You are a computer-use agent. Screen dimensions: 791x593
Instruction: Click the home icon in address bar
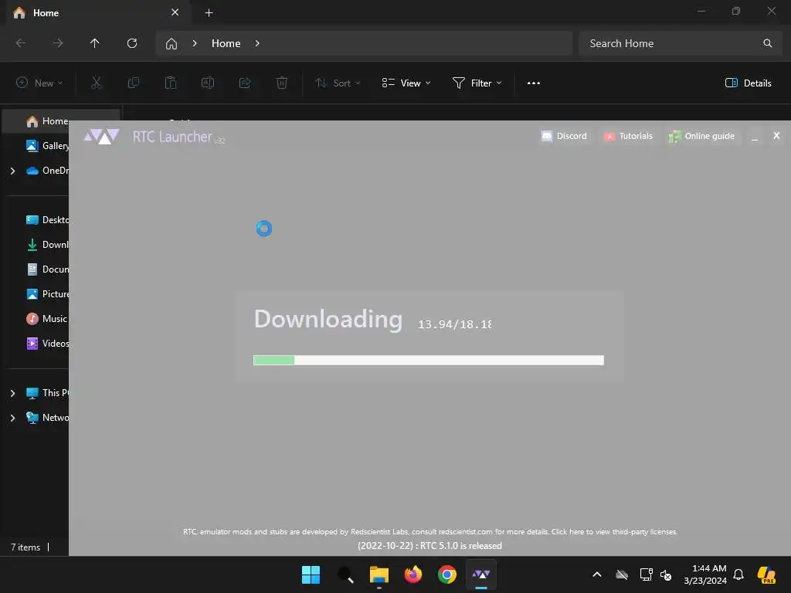coord(171,43)
